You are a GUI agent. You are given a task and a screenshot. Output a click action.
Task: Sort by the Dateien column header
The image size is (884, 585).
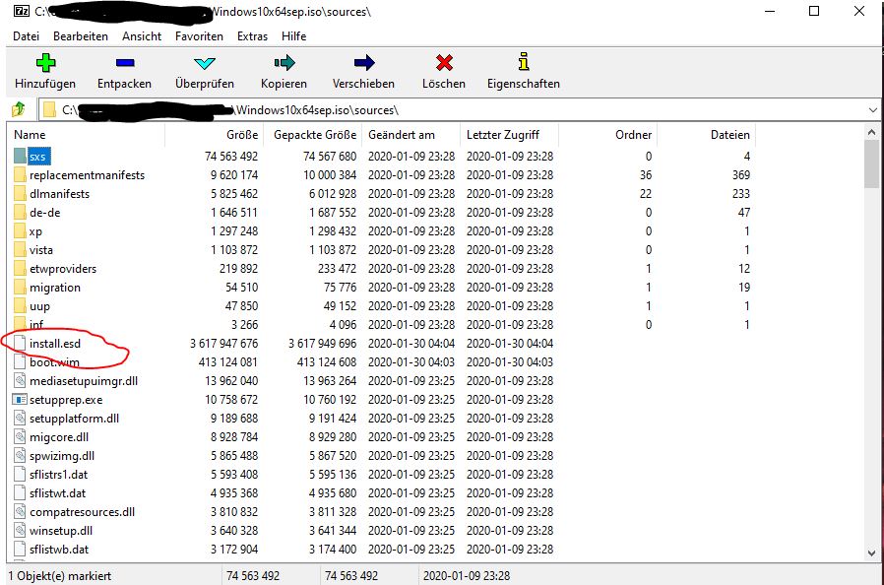point(707,135)
